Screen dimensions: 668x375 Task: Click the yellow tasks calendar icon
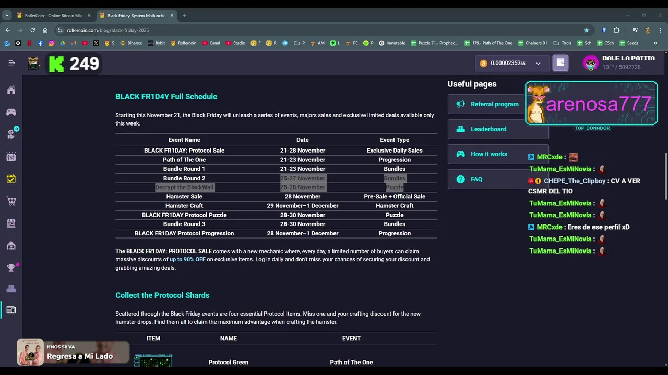(11, 179)
